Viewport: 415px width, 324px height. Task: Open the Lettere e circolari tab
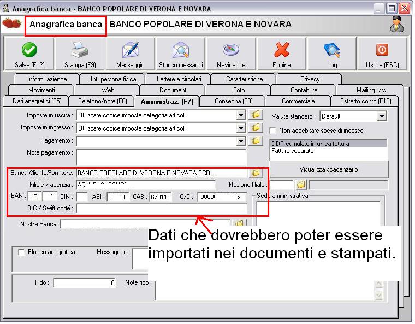tap(179, 79)
